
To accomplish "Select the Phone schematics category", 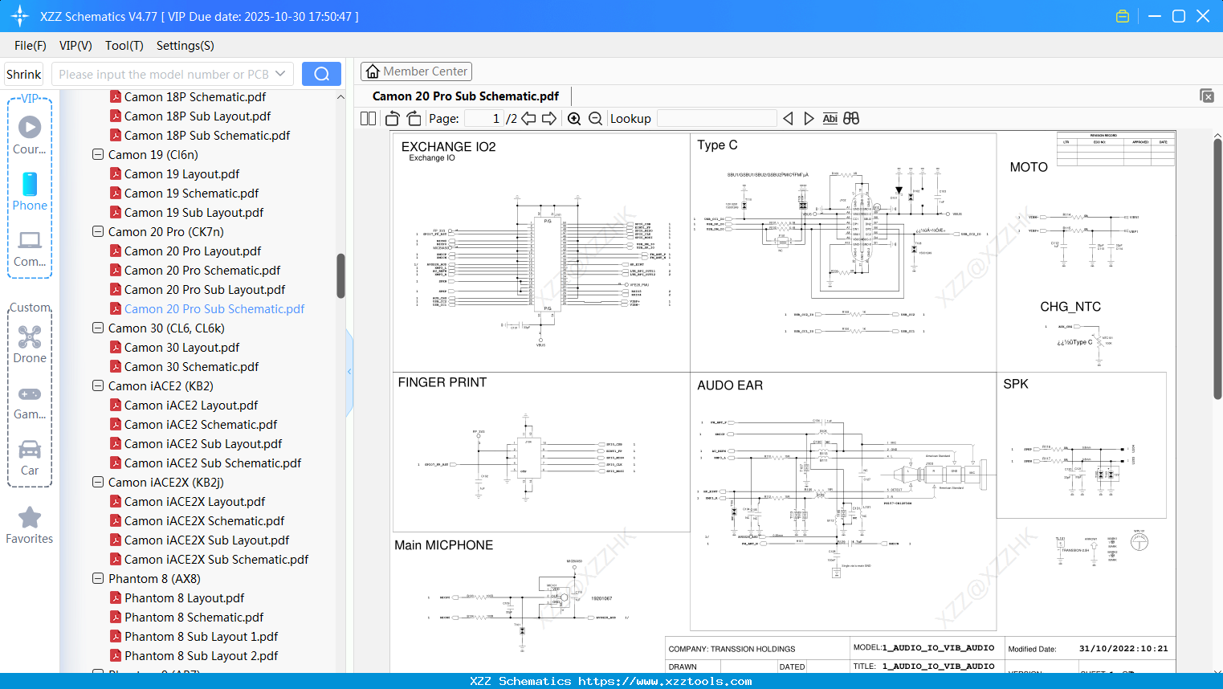I will pos(30,191).
